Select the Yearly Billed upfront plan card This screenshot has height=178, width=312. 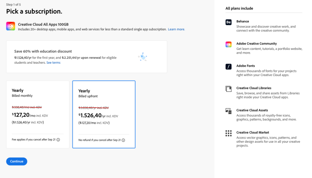click(x=104, y=114)
